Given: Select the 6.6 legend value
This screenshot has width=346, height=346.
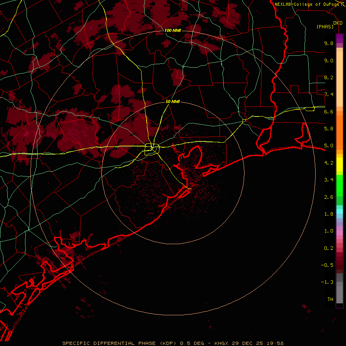Looking at the screenshot, I should tap(329, 111).
